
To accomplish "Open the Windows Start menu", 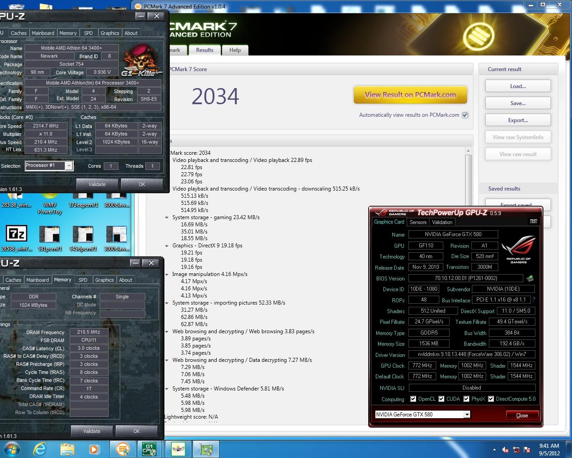I will (12, 449).
